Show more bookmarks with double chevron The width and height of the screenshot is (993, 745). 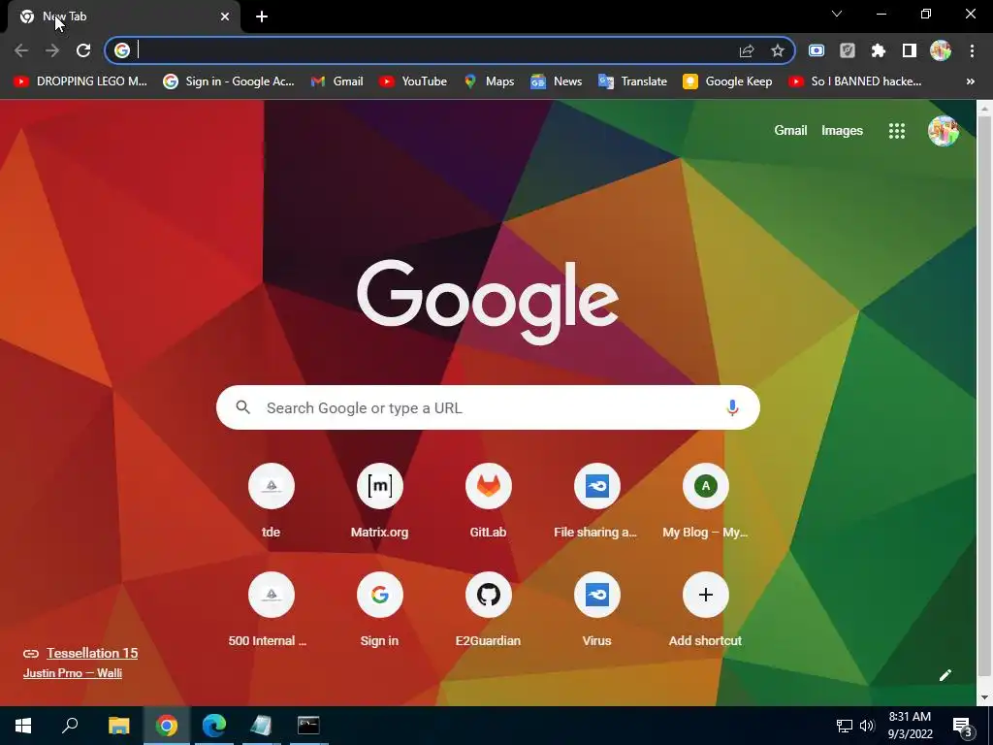970,81
